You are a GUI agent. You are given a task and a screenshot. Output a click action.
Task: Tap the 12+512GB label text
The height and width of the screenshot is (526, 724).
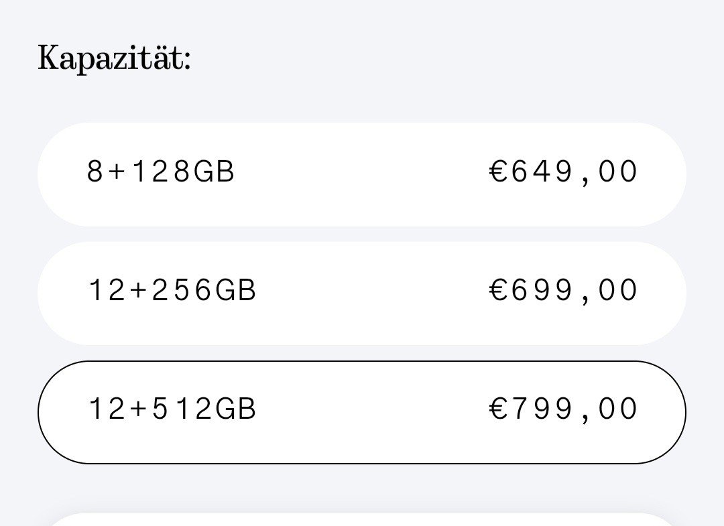coord(172,409)
